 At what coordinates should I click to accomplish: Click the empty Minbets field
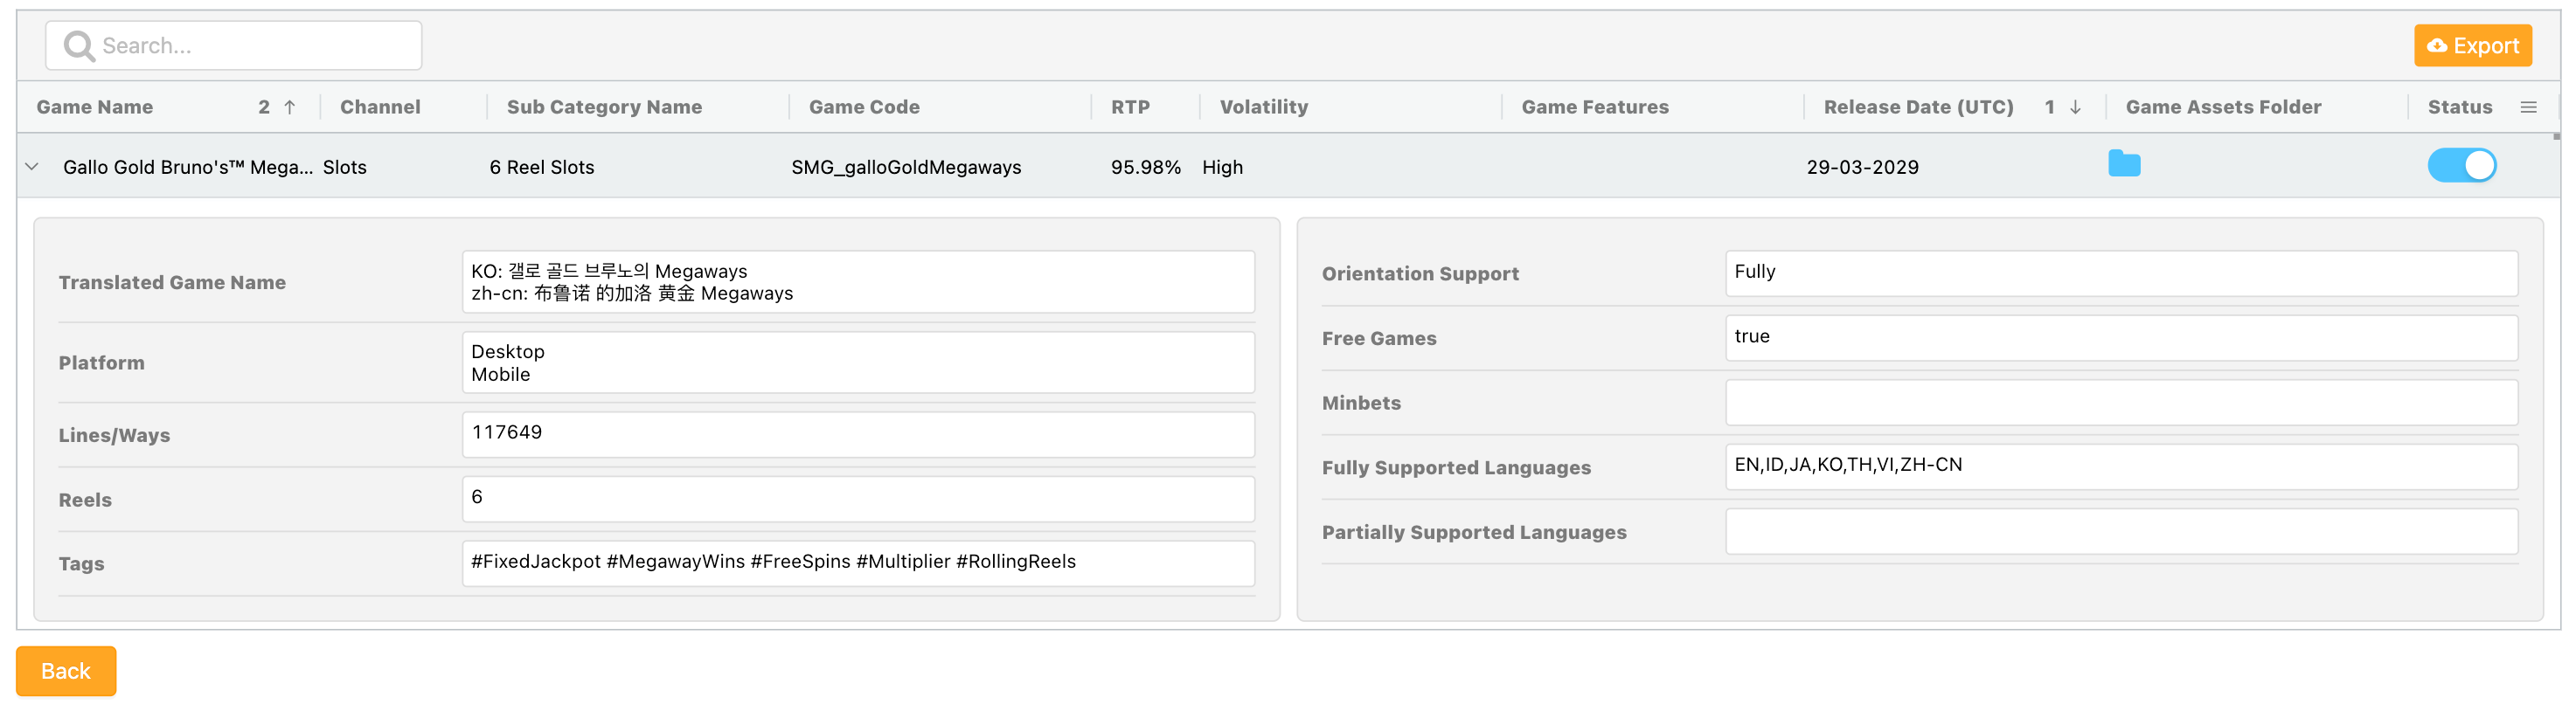(2120, 403)
